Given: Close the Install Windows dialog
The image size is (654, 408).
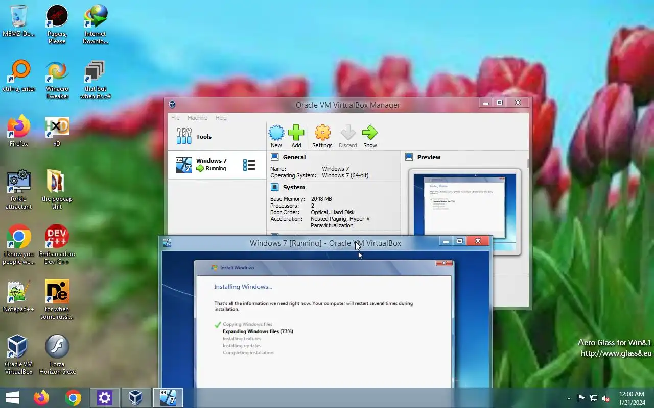Looking at the screenshot, I should click(444, 263).
